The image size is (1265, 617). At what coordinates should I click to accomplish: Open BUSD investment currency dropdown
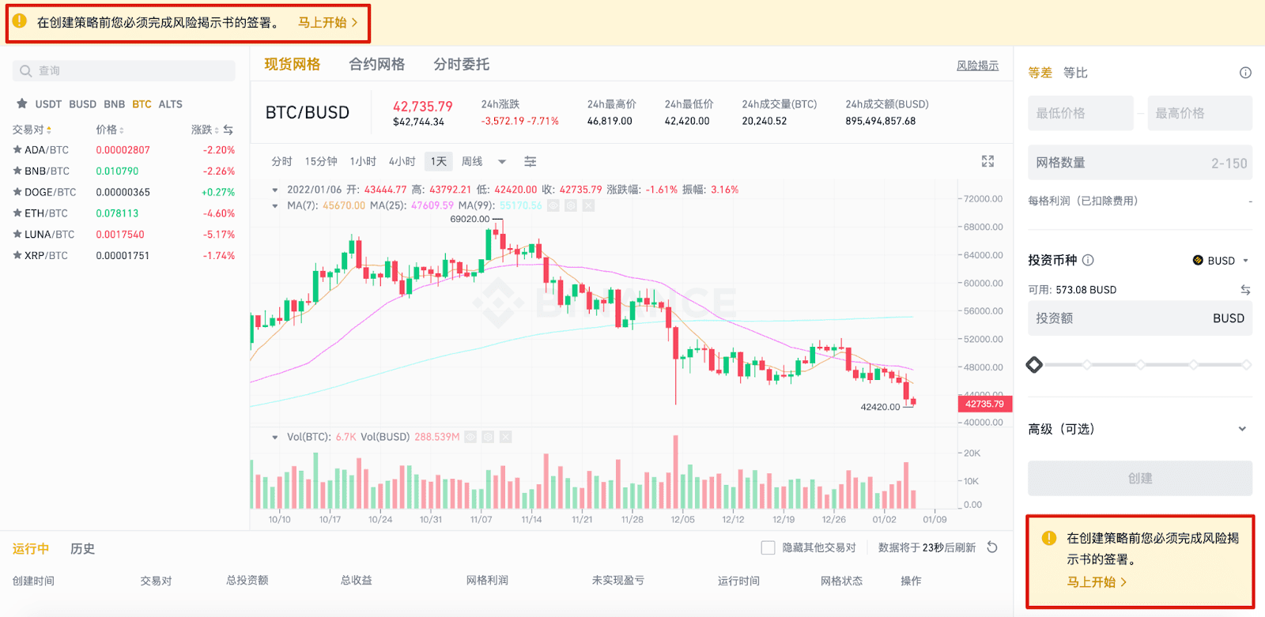[1221, 260]
